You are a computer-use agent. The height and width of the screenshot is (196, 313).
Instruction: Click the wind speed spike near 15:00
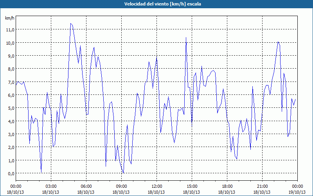pos(186,38)
